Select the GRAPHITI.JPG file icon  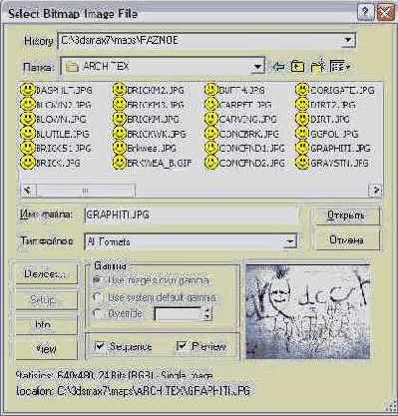point(302,148)
